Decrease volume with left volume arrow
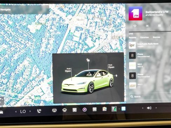The image size is (171, 128). 143,108
